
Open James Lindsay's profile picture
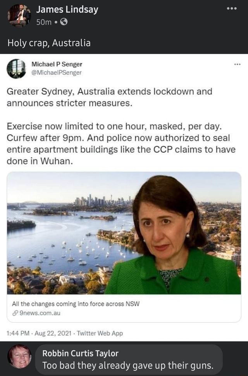pos(19,15)
